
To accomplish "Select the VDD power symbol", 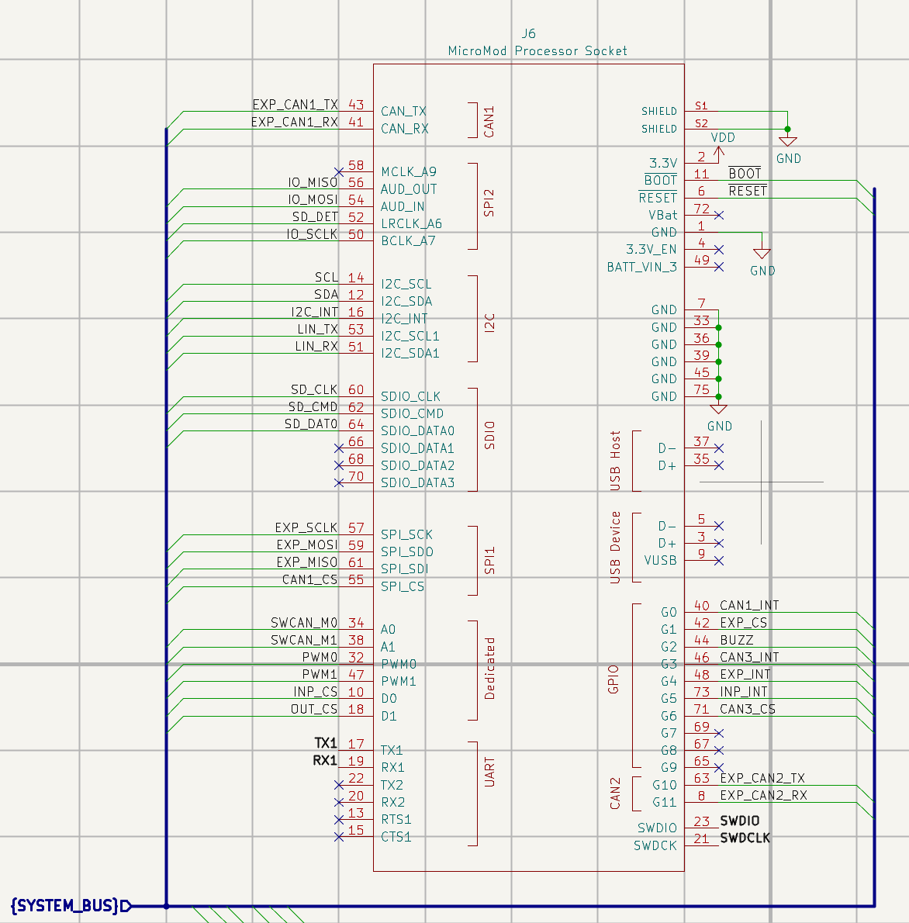I will tap(719, 148).
